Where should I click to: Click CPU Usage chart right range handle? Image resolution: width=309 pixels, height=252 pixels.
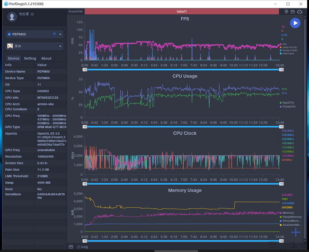click(281, 127)
